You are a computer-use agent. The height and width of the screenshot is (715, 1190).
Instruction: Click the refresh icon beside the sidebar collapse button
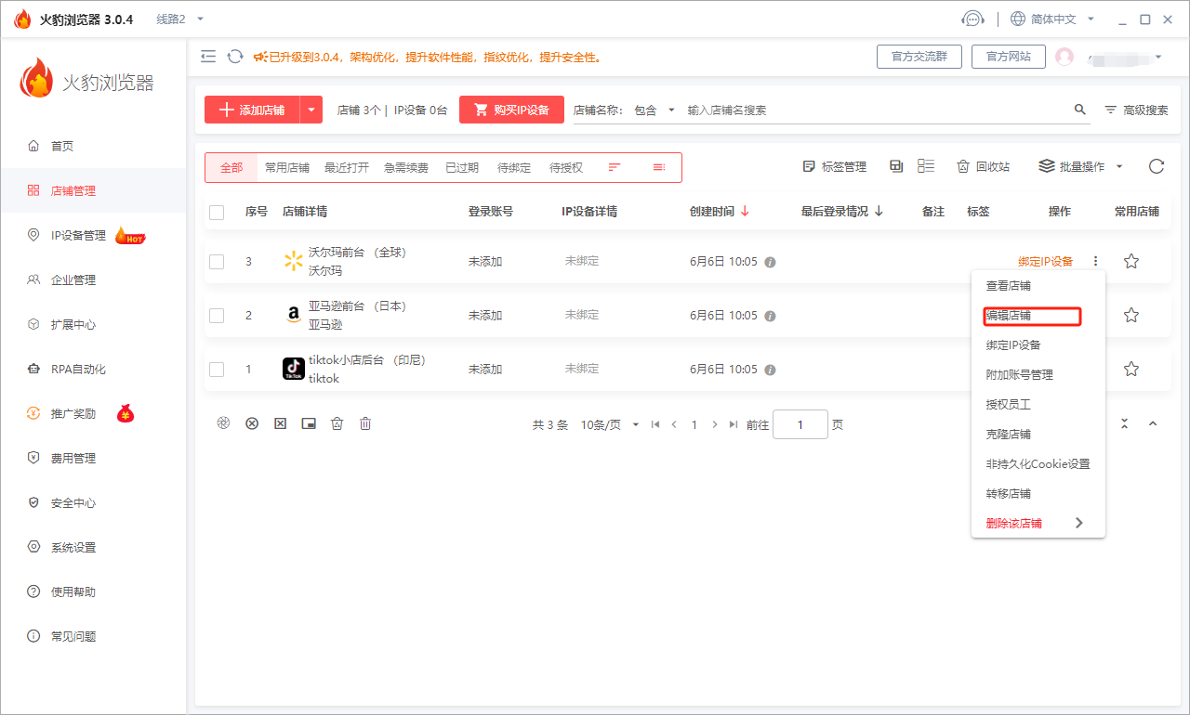(235, 57)
